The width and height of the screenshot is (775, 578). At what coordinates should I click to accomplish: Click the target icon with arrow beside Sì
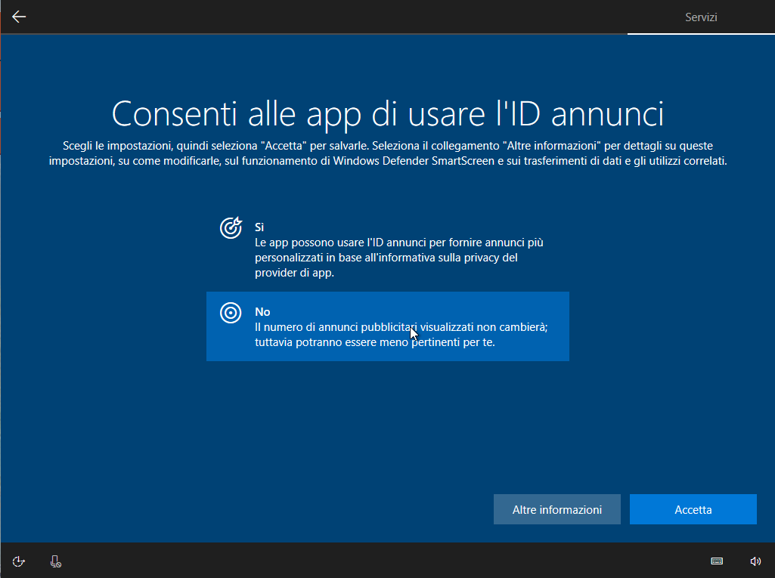pyautogui.click(x=231, y=227)
